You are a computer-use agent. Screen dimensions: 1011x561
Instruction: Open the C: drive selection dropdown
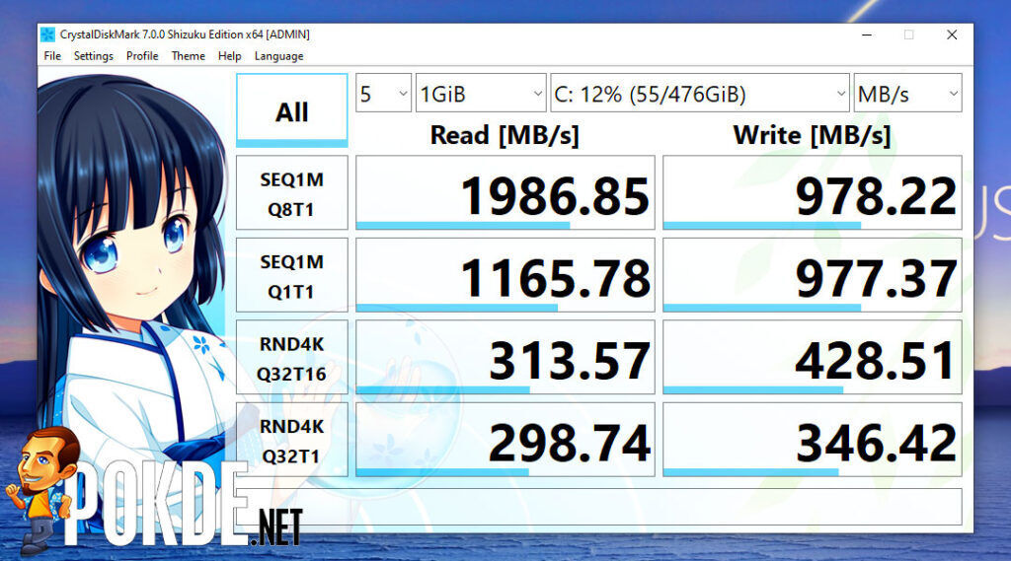click(700, 94)
